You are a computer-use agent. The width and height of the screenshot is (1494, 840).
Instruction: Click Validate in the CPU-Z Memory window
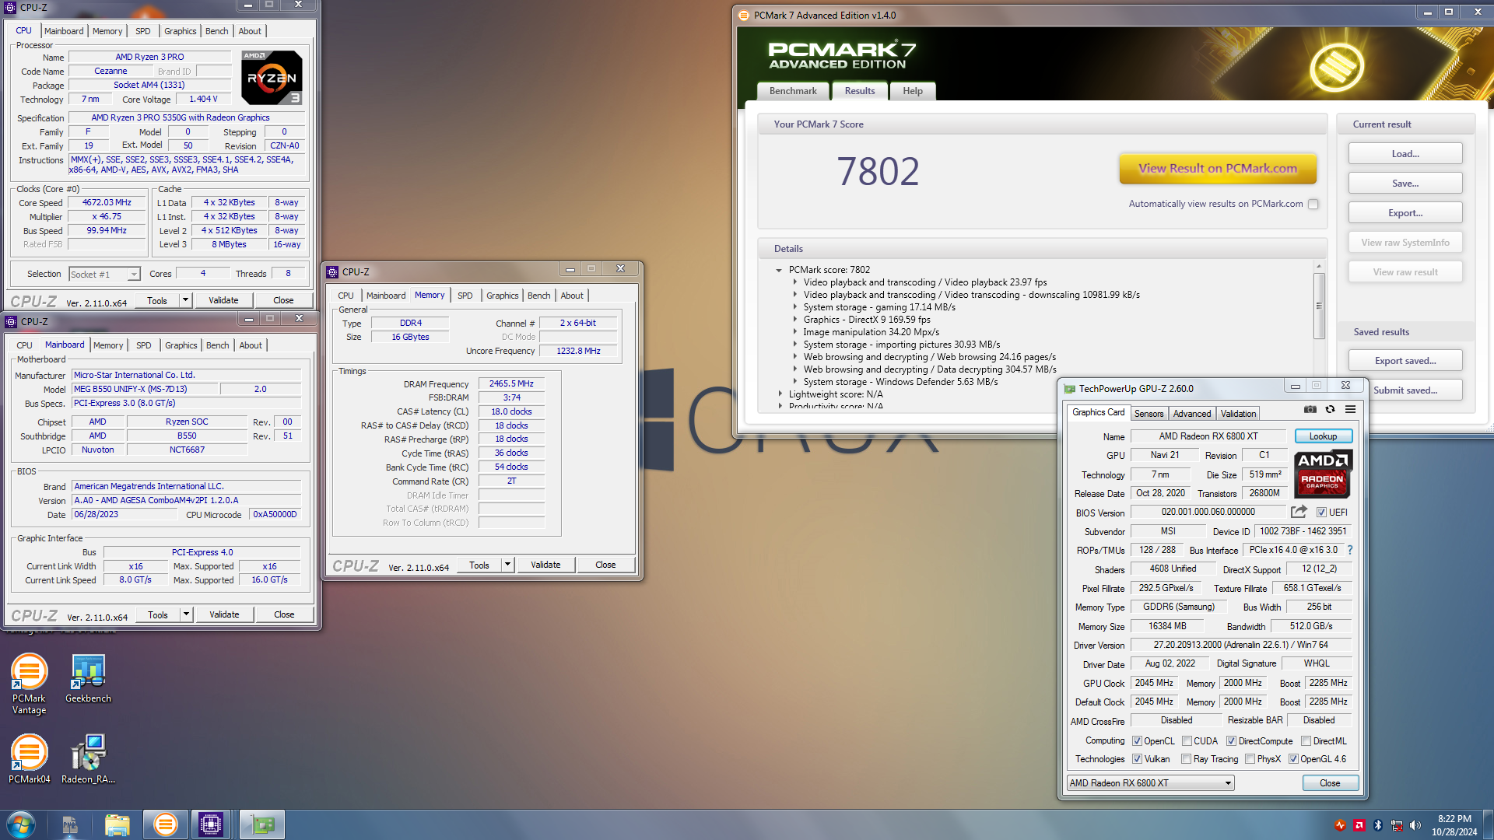click(545, 565)
